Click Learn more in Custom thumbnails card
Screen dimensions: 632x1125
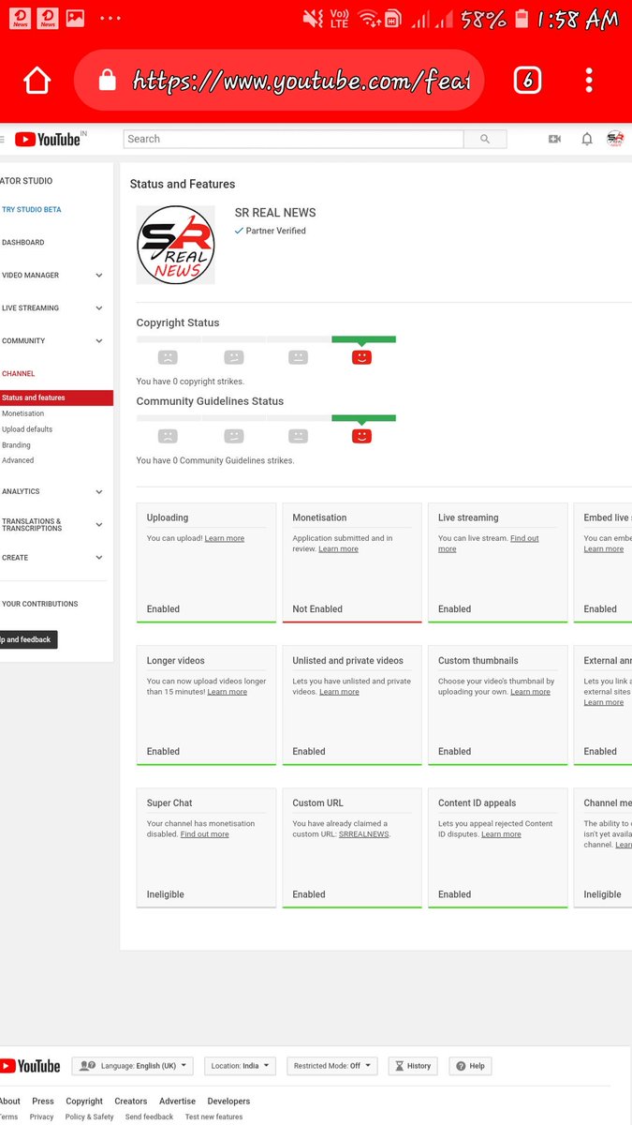click(530, 692)
